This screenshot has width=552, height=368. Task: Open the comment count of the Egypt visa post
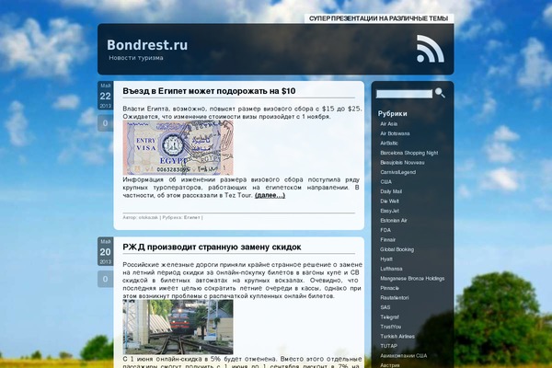click(105, 123)
